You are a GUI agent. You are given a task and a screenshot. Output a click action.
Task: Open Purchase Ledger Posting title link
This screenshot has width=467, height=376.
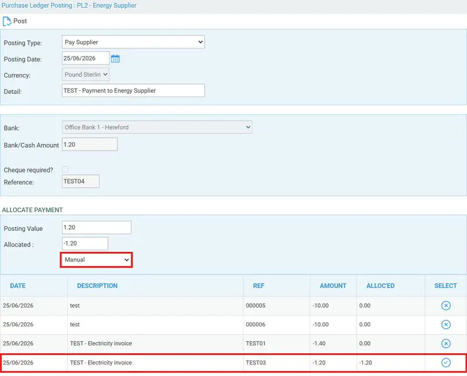[69, 5]
